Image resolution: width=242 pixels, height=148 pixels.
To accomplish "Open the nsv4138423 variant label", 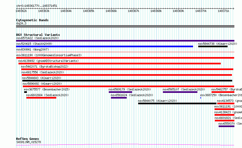I will click(x=228, y=112).
